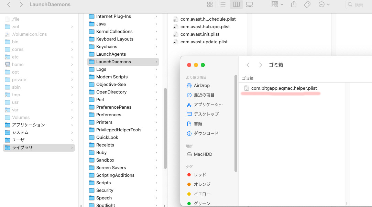The height and width of the screenshot is (207, 372).
Task: Open the group-by dropdown menu
Action: click(x=277, y=4)
